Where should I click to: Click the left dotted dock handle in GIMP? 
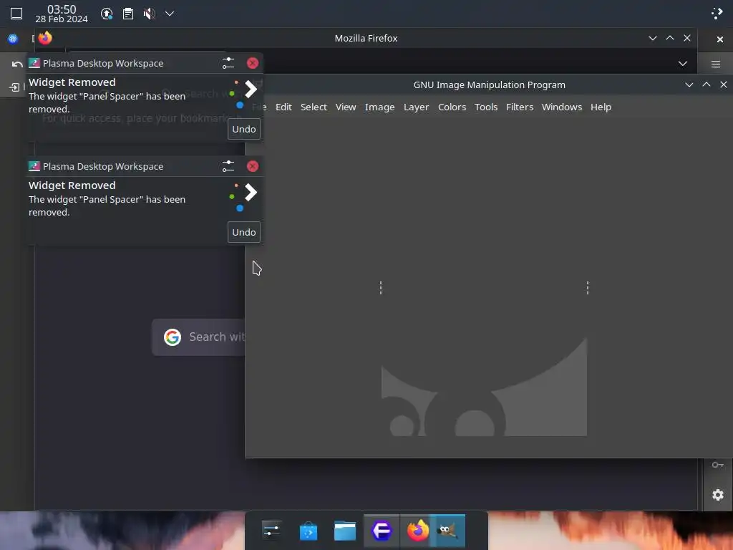click(x=381, y=288)
